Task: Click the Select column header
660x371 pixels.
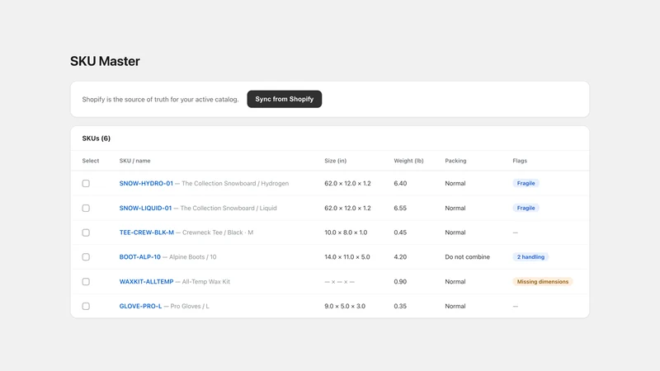Action: [91, 161]
